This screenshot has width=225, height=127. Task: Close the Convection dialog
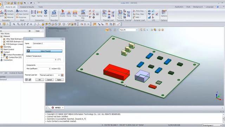tap(63, 39)
